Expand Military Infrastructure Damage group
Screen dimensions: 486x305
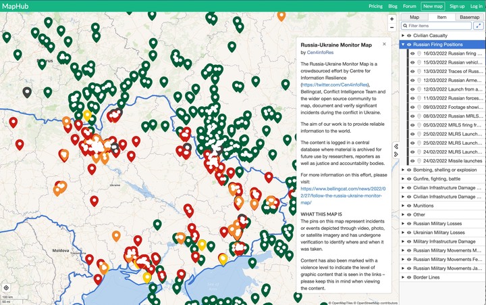pos(403,241)
